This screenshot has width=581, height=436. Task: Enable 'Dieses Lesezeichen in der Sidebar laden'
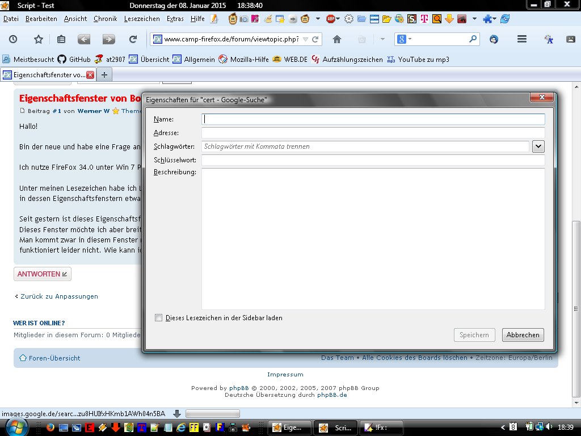coord(159,318)
